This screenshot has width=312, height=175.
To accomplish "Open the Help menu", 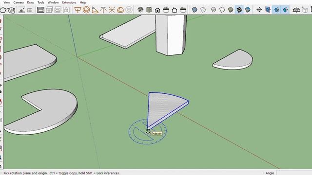I will [83, 2].
